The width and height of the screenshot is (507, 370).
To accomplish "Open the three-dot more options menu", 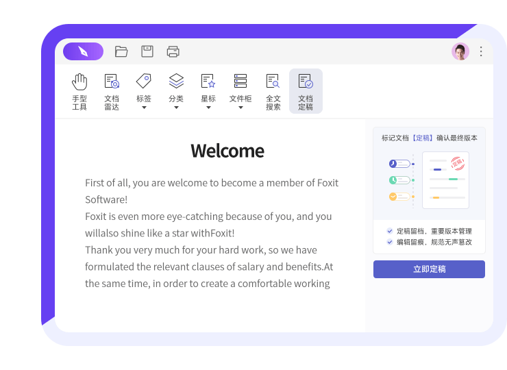I will point(481,51).
